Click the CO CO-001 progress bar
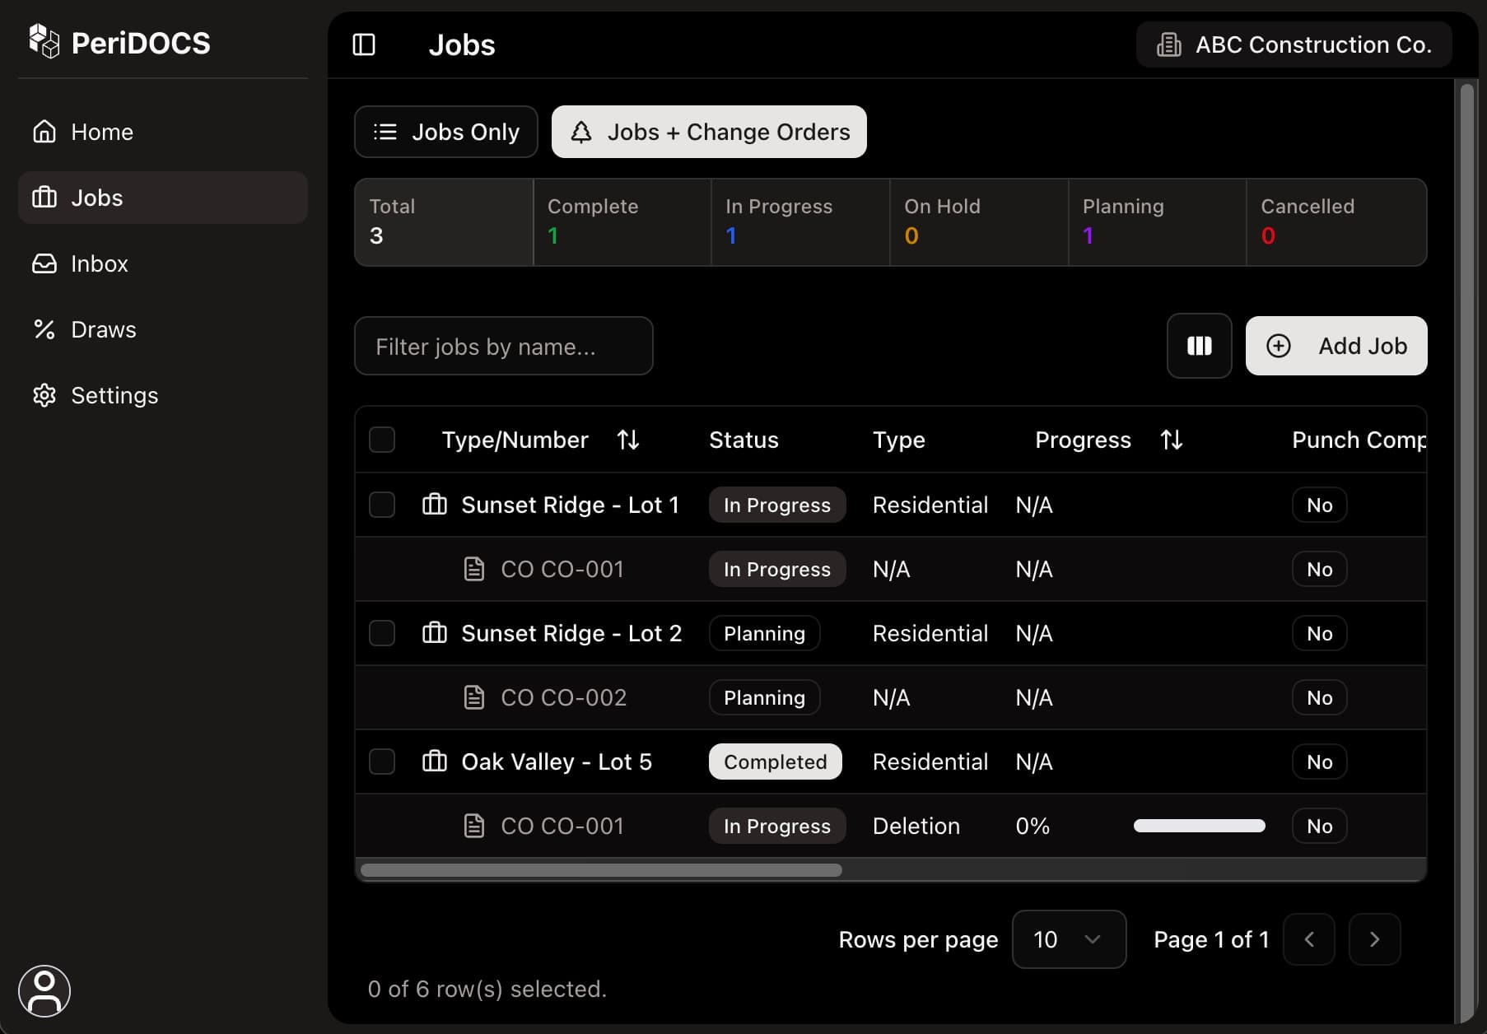Viewport: 1487px width, 1034px height. tap(1199, 826)
